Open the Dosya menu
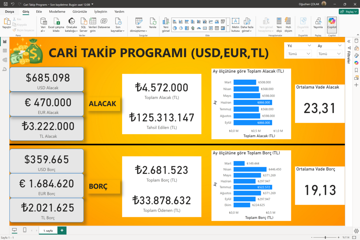Screen dimensions: 360x240 [x=10, y=12]
